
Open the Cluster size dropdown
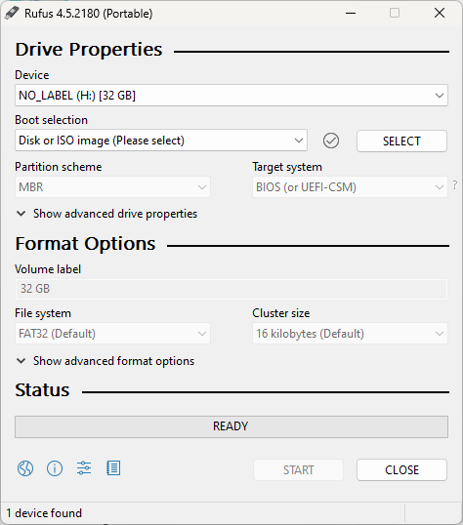pos(350,334)
